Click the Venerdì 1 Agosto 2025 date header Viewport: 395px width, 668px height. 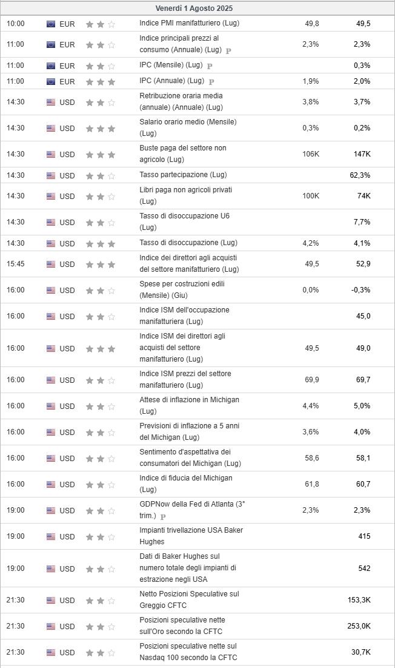point(194,8)
